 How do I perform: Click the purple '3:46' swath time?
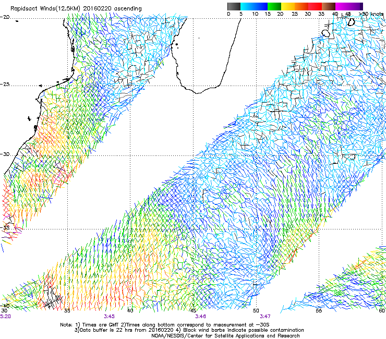pyautogui.click(x=201, y=317)
